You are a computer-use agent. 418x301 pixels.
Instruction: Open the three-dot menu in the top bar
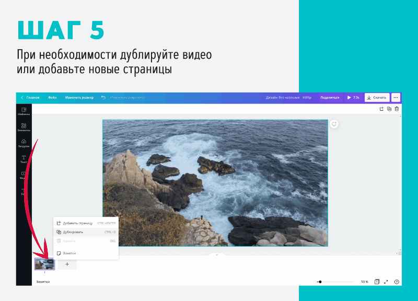click(396, 98)
